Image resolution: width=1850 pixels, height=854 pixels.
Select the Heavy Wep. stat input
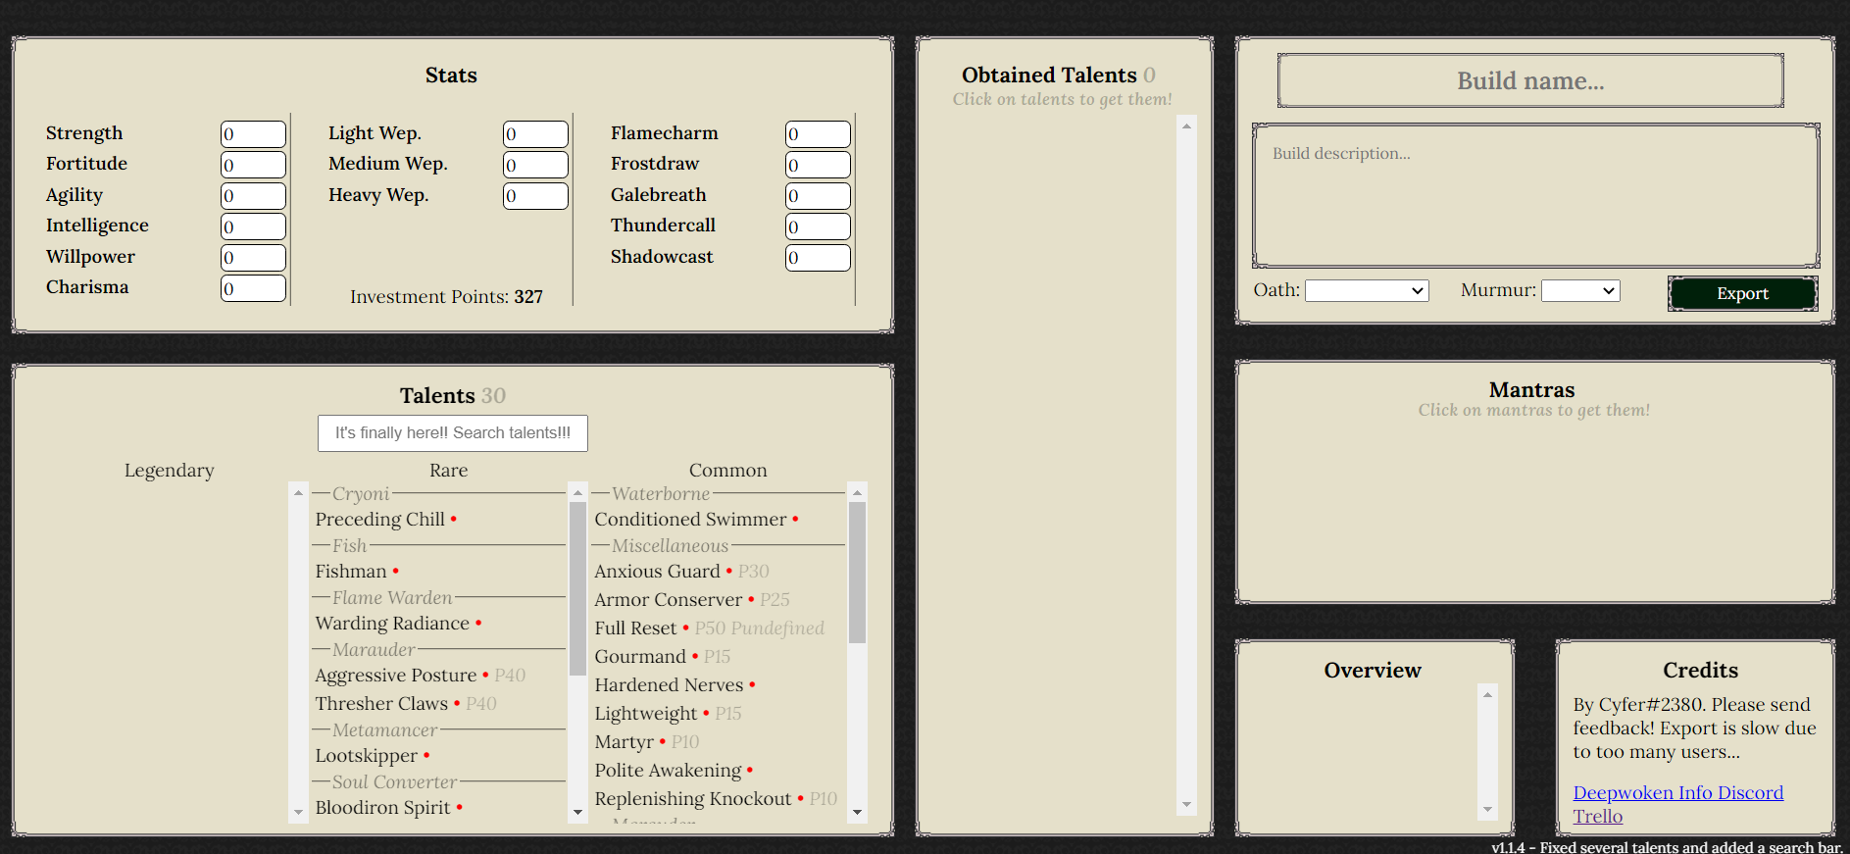tap(535, 196)
